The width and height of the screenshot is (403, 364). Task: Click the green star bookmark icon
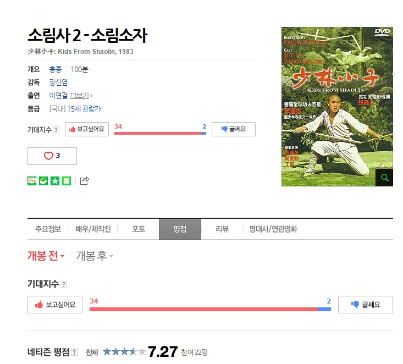pos(55,181)
